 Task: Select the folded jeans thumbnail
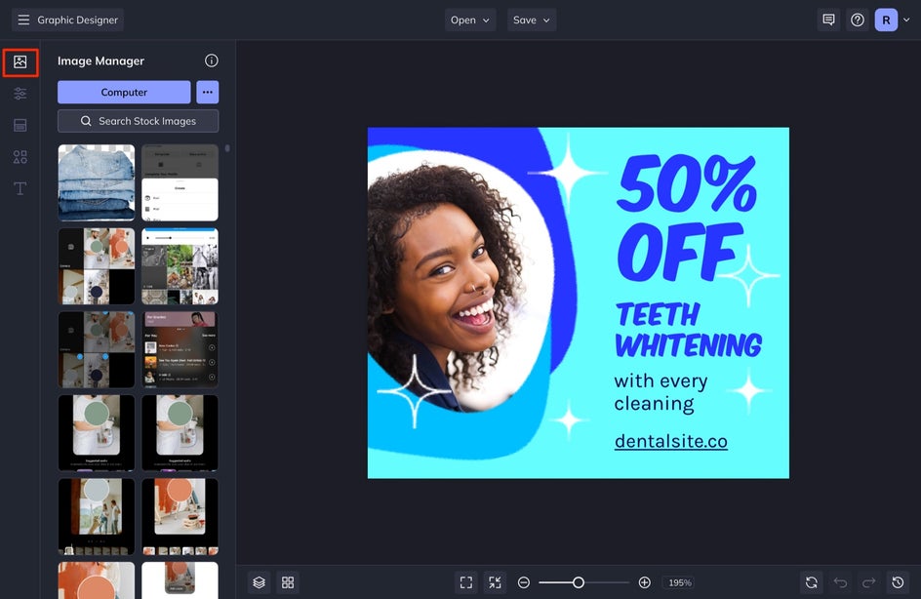click(97, 182)
